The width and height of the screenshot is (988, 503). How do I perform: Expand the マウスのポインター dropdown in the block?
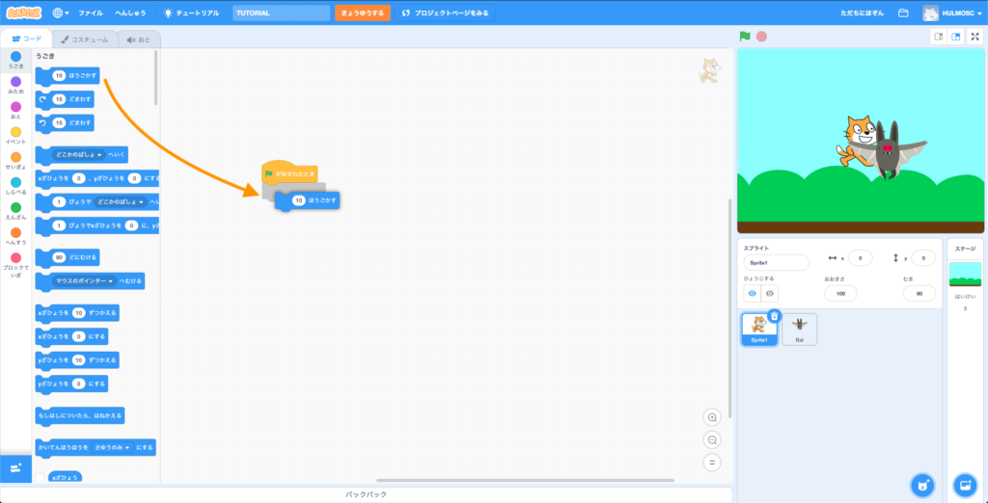pyautogui.click(x=111, y=281)
